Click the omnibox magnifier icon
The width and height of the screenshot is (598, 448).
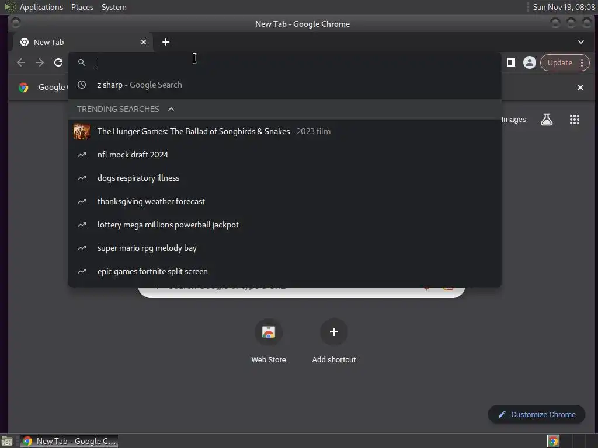(82, 62)
